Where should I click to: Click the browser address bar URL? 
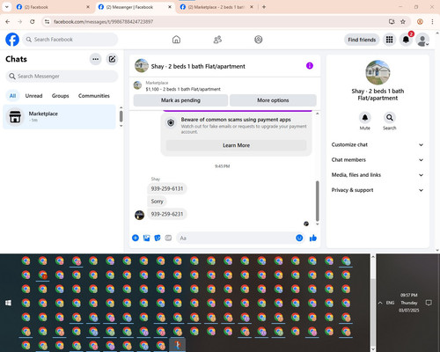pos(103,22)
